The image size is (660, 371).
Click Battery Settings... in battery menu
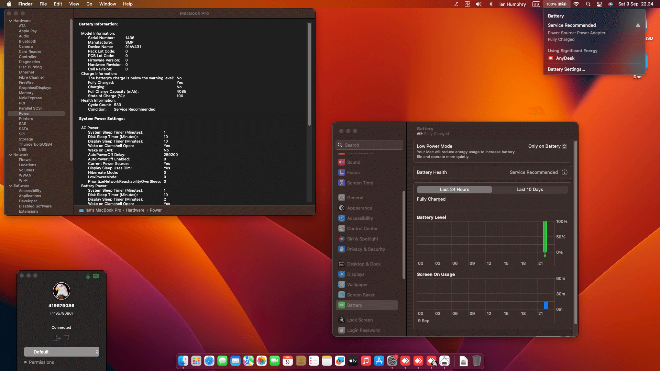pos(566,69)
